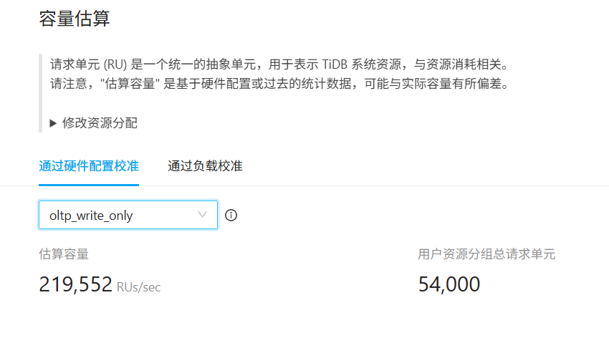Click the 请求单元 (RU) description line
Screen dimensions: 609x338
tap(282, 64)
